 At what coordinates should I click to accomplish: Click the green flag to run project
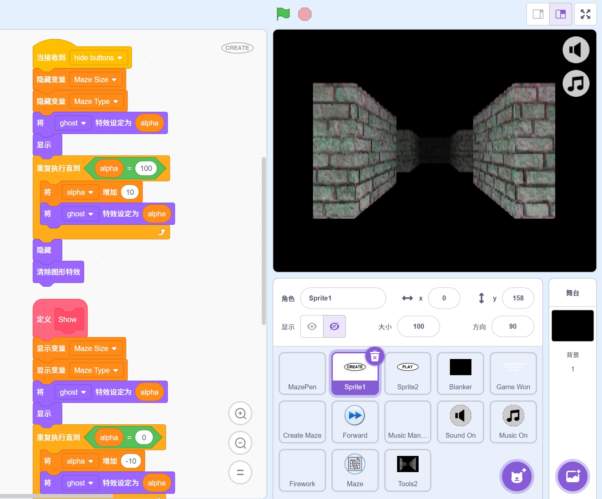tap(283, 14)
